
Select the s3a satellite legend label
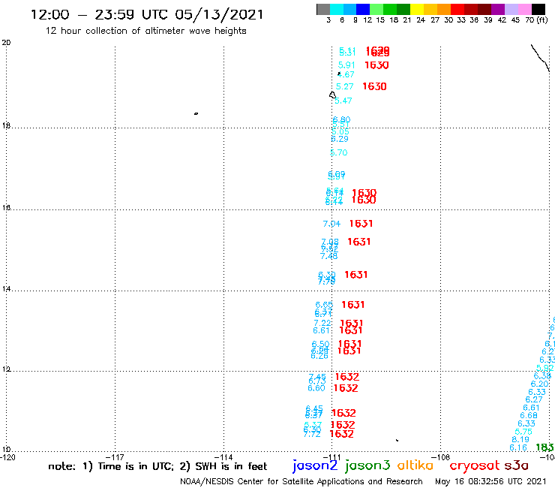(517, 465)
